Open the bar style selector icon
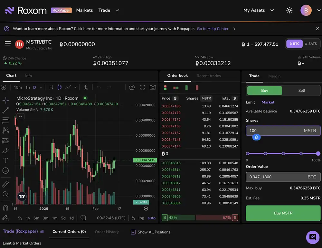Screen dimensions: 322x248 pyautogui.click(x=51, y=87)
